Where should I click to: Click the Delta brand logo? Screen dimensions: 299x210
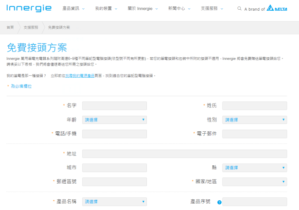(277, 8)
